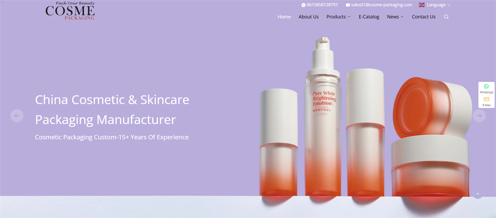
Task: Expand the News menu chevron
Action: [x=402, y=17]
